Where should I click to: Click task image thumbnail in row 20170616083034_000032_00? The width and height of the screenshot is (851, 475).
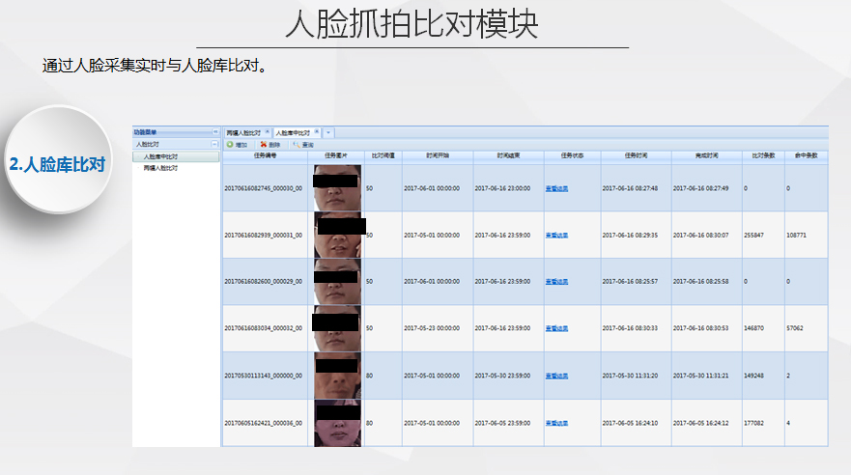point(337,328)
